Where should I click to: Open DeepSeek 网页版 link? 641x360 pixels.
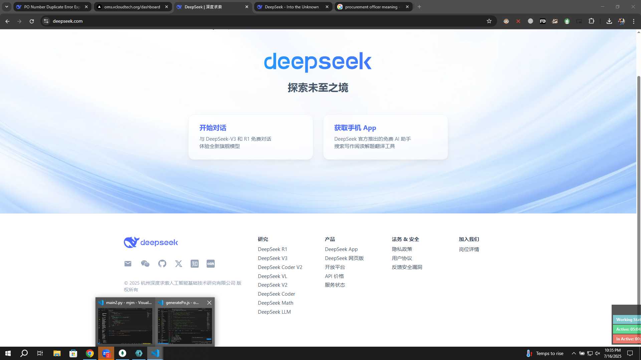[x=344, y=258]
